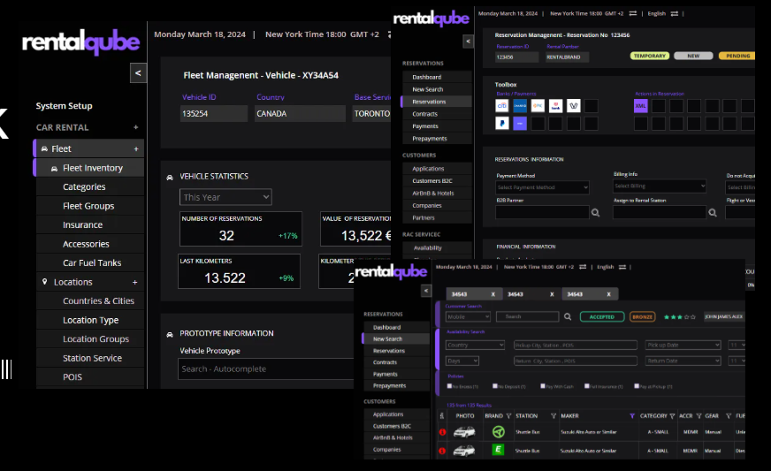The height and width of the screenshot is (471, 771).
Task: Open the purple MAKER column filter
Action: click(x=632, y=416)
